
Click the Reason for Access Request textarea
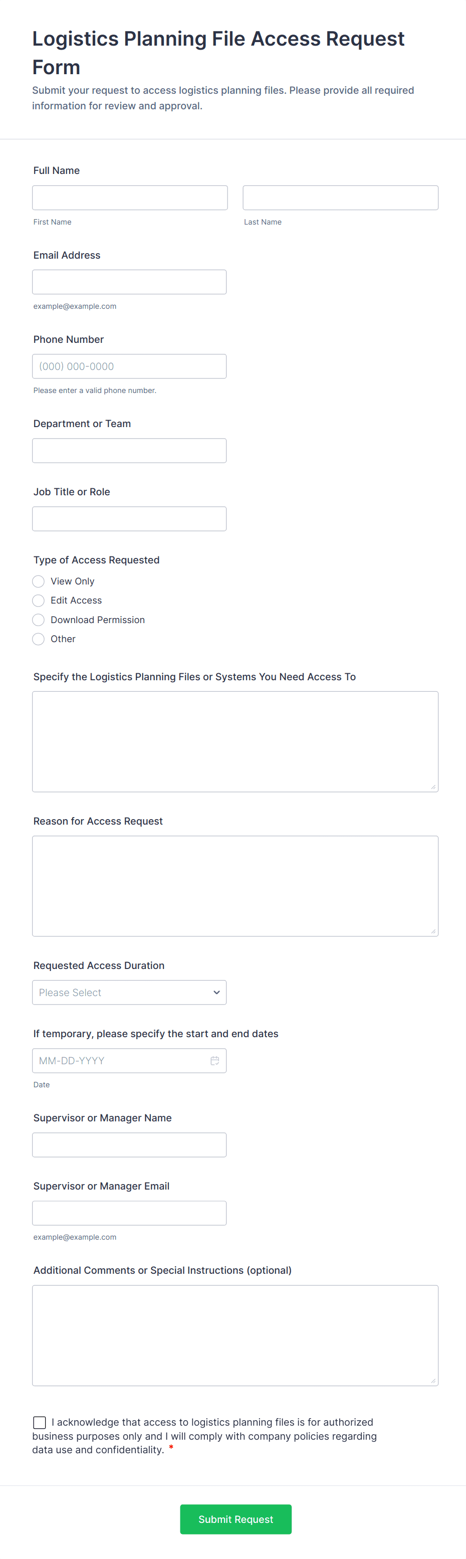236,886
